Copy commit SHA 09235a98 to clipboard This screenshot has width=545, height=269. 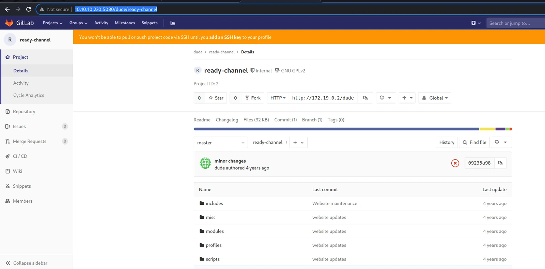[x=500, y=163]
